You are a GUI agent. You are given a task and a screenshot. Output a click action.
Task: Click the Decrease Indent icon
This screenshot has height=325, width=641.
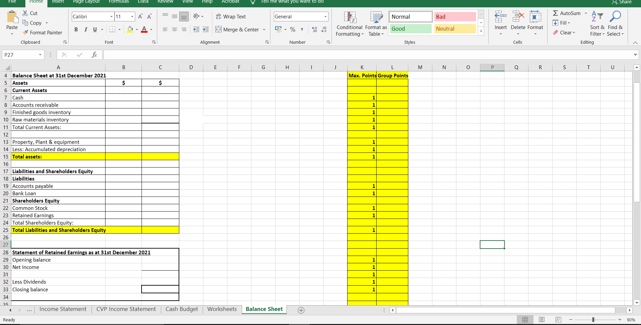coord(196,29)
